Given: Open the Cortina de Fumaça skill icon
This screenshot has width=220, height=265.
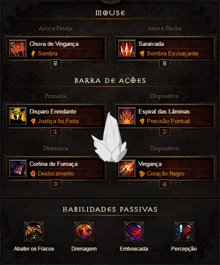Looking at the screenshot, I should [x=18, y=169].
